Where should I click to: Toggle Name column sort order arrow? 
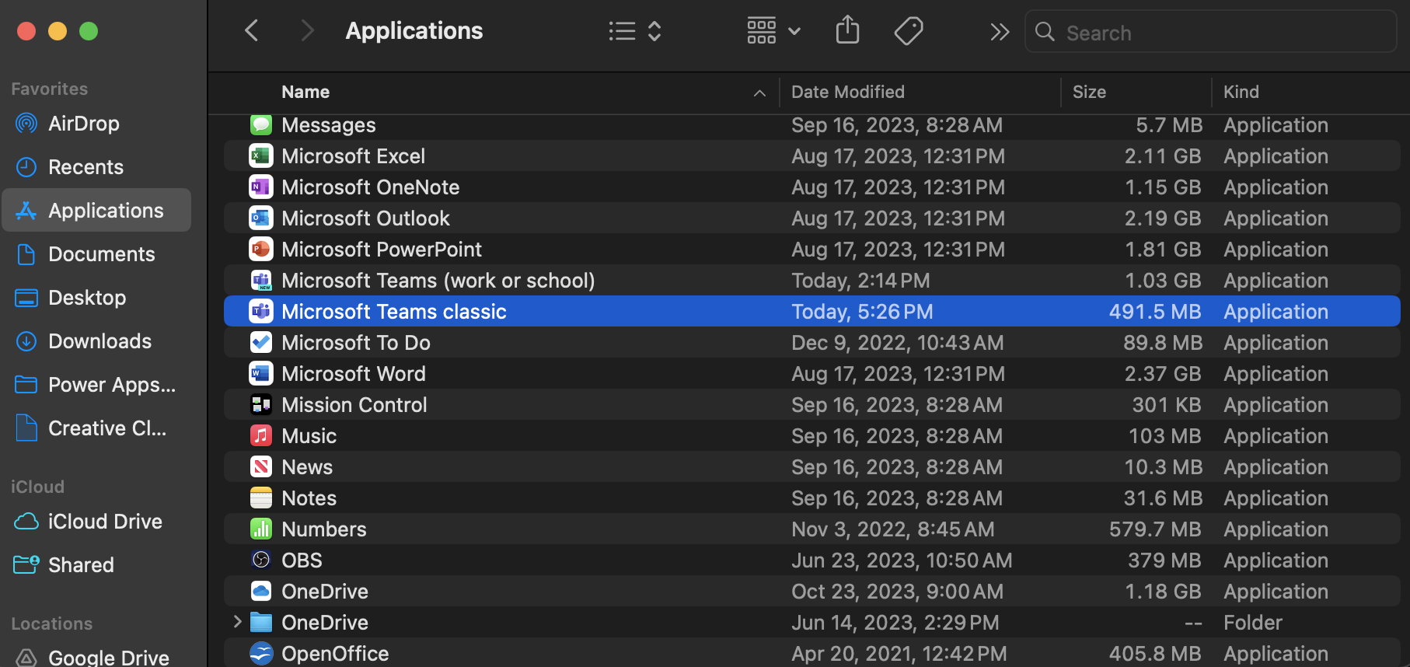pyautogui.click(x=759, y=93)
